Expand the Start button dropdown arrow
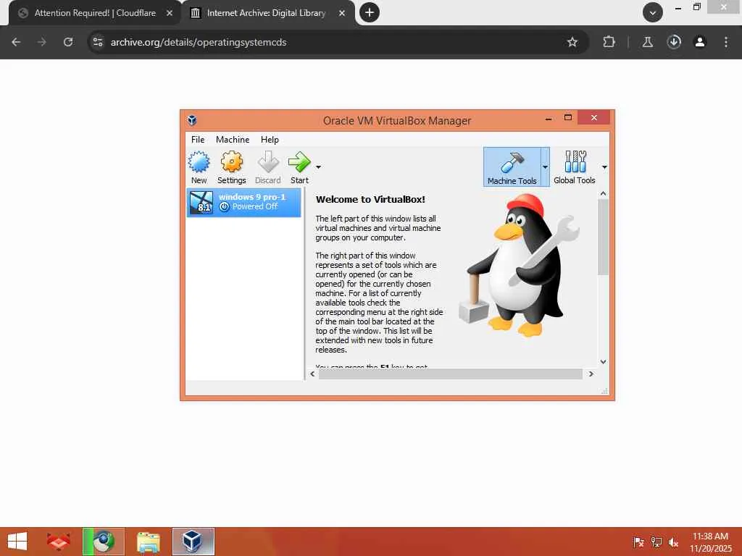The width and height of the screenshot is (742, 556). click(319, 167)
